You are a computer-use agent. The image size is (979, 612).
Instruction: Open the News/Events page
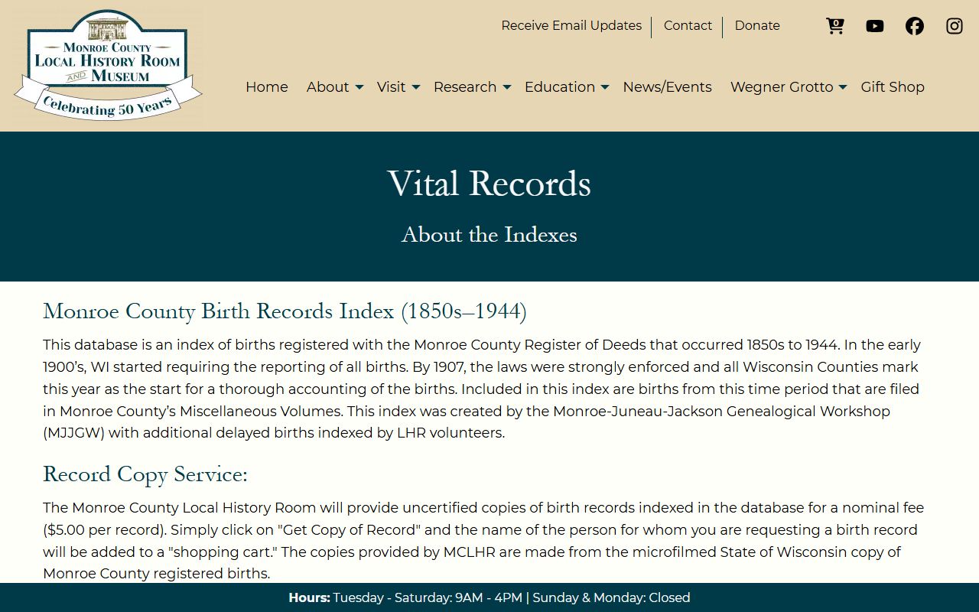(x=667, y=87)
